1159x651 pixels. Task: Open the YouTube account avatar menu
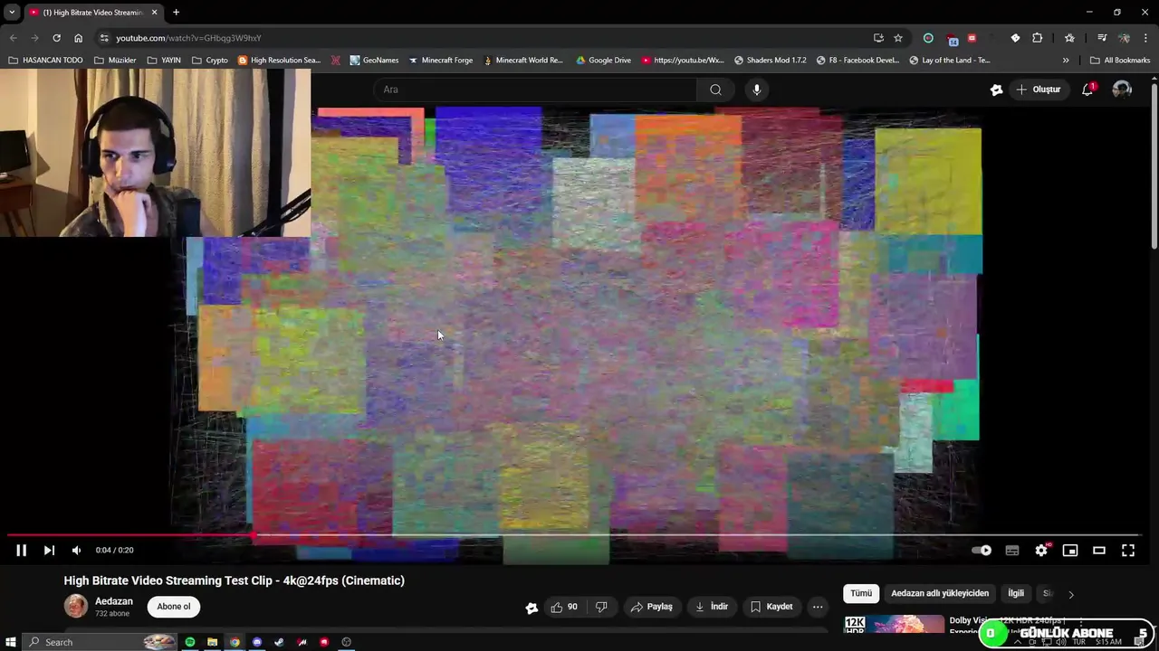[1122, 90]
